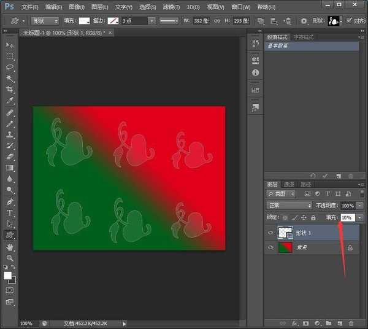Select the Move tool in the toolbox
368x329 pixels.
click(x=10, y=45)
